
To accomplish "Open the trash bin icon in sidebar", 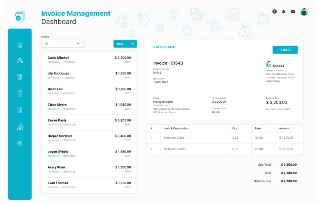I will (20, 77).
